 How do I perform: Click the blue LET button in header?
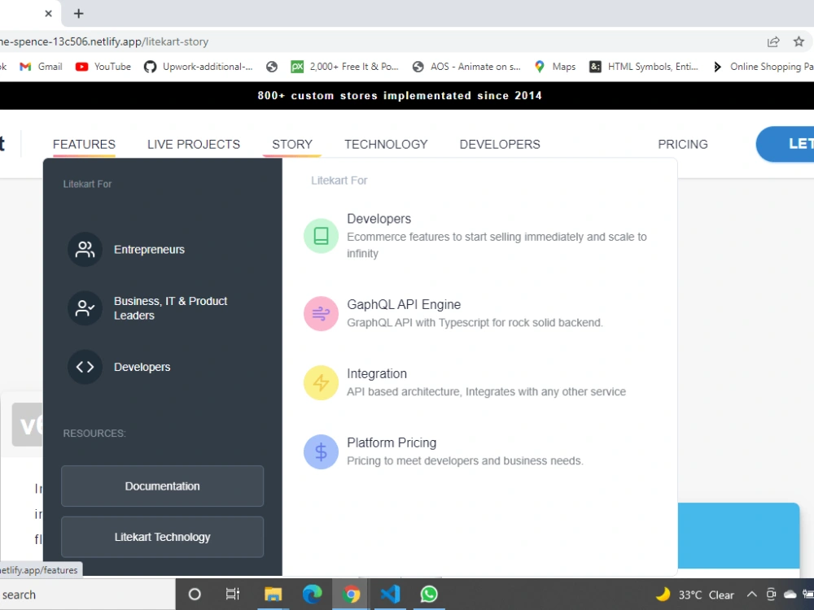point(785,144)
